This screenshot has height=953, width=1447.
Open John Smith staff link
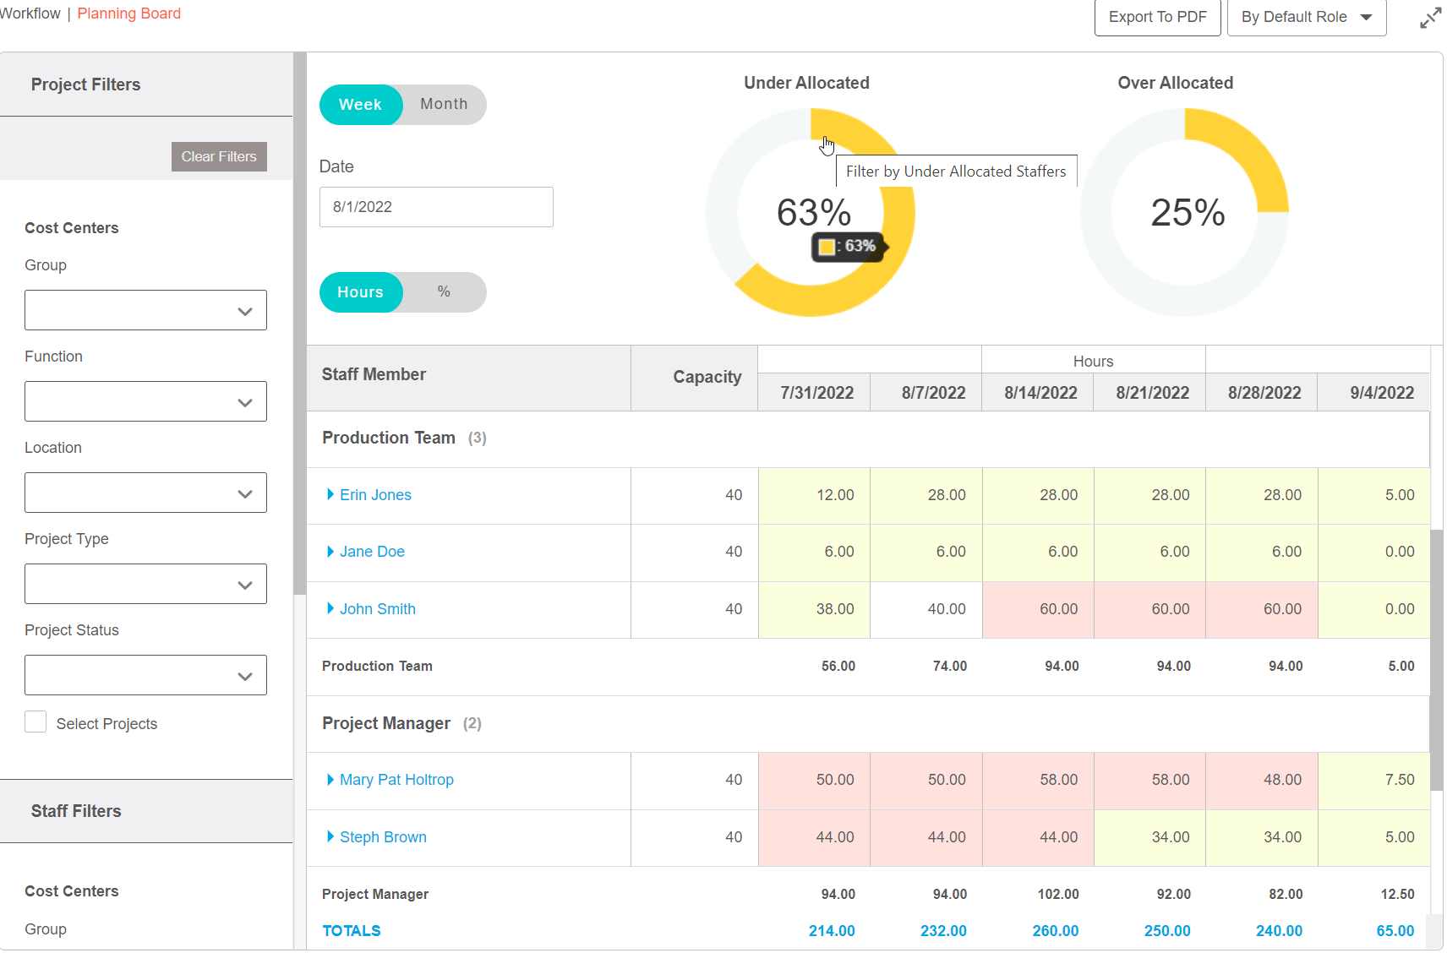pyautogui.click(x=378, y=609)
